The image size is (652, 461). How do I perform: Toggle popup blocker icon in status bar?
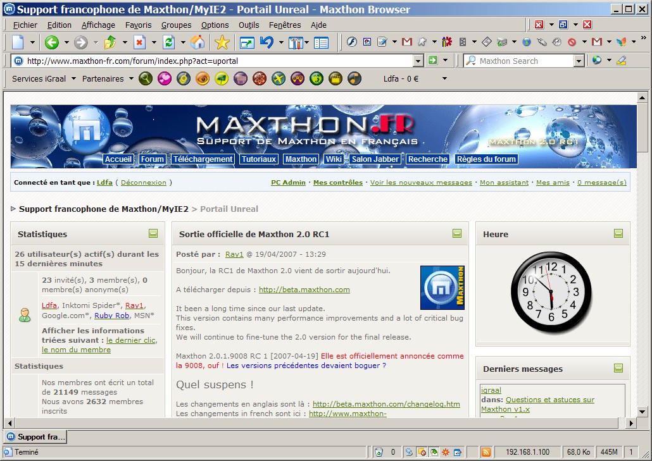422,452
